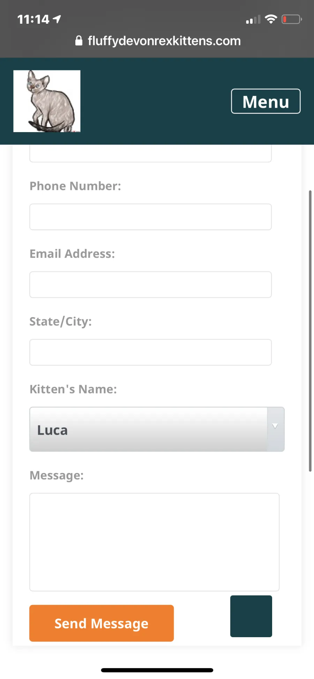Viewport: 314px width, 679px height.
Task: Focus the Email Address input field
Action: 150,284
